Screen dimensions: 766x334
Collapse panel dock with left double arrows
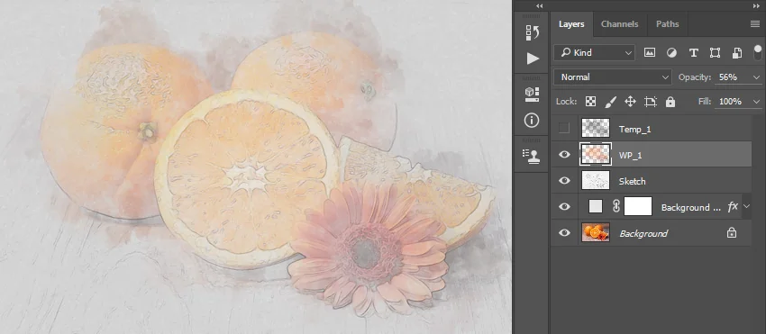539,6
